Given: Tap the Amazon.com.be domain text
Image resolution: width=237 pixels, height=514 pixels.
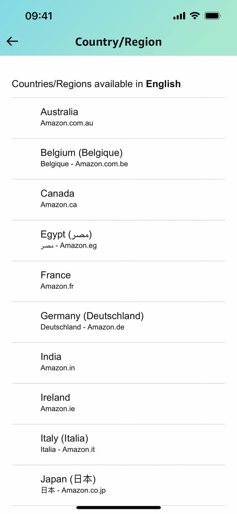Looking at the screenshot, I should click(x=101, y=164).
